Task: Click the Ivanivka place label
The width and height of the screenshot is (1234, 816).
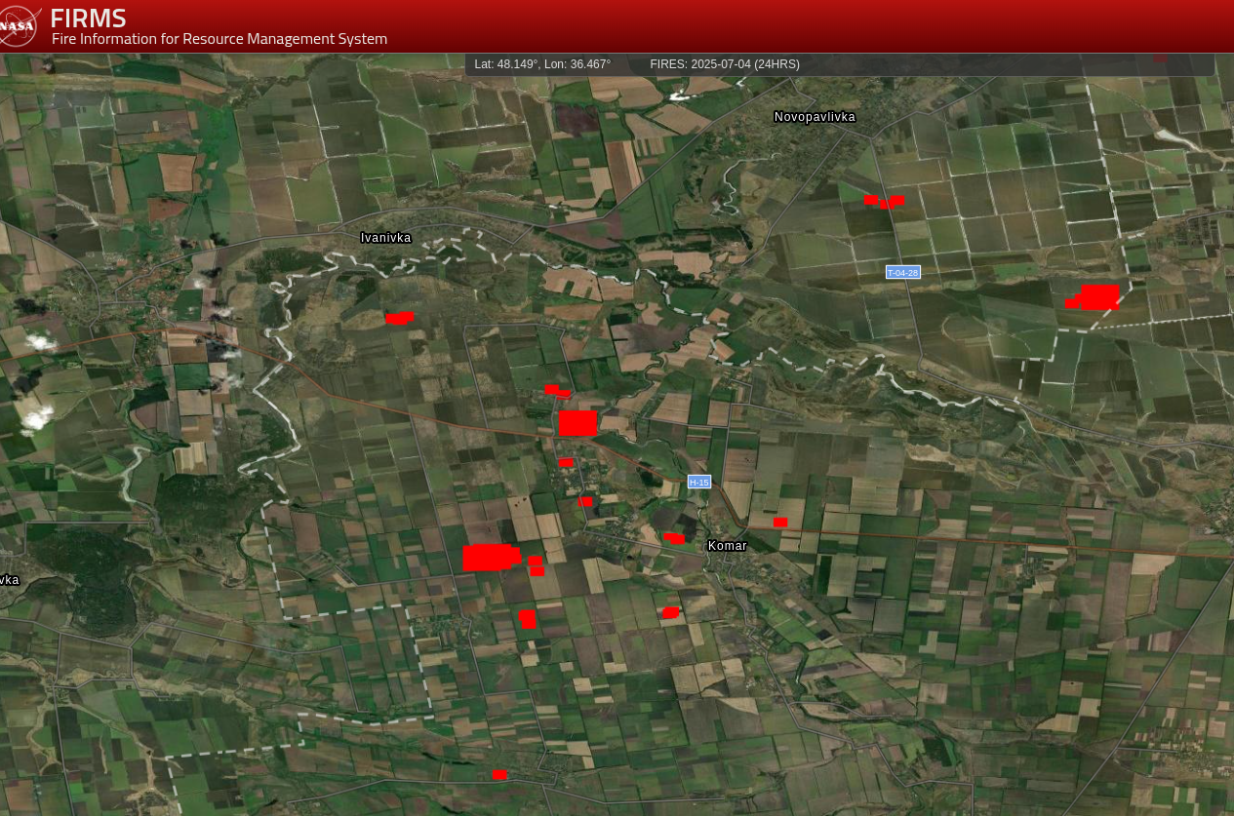Action: coord(386,238)
